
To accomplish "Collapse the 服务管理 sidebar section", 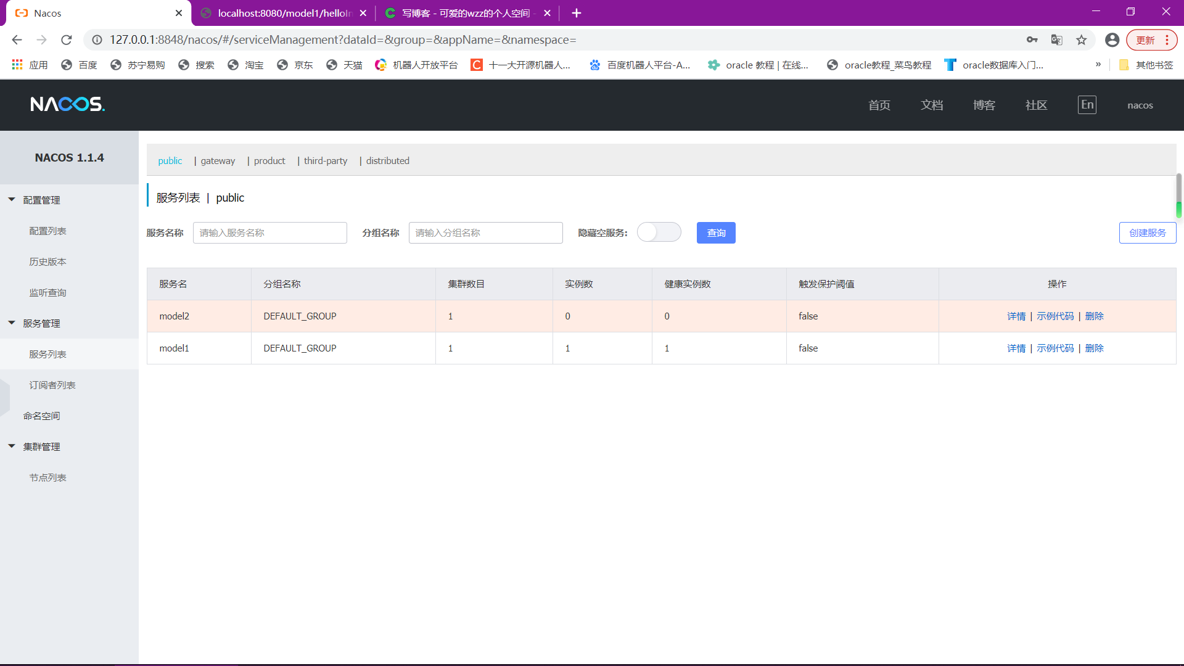I will 12,323.
